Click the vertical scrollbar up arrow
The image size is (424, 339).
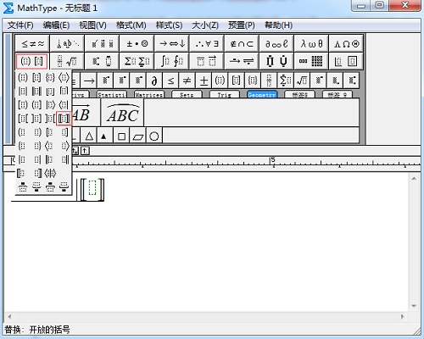click(414, 179)
